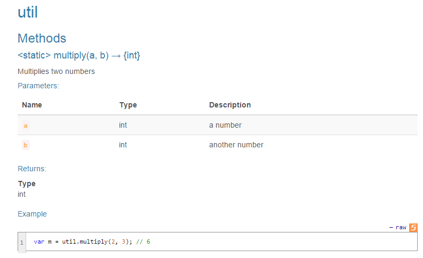Click the 'another number' description cell
423x258 pixels.
(236, 145)
